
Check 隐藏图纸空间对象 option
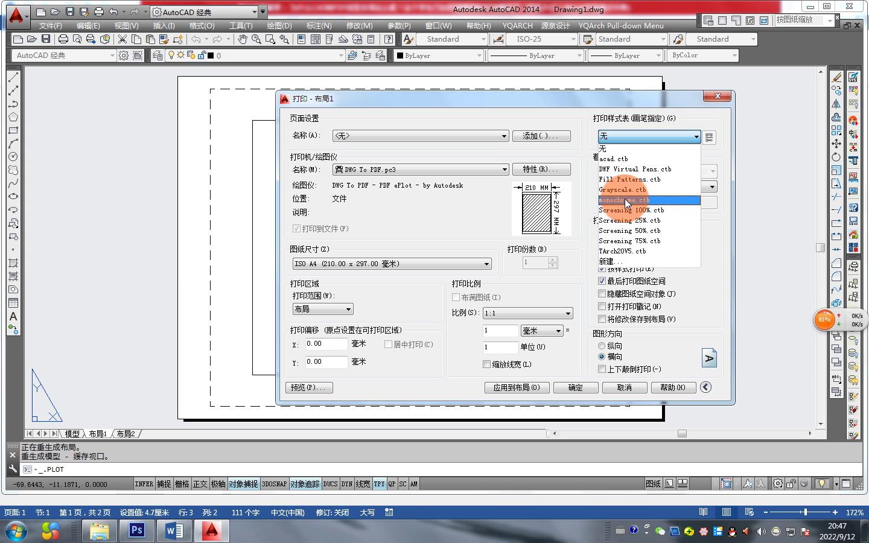(x=602, y=294)
